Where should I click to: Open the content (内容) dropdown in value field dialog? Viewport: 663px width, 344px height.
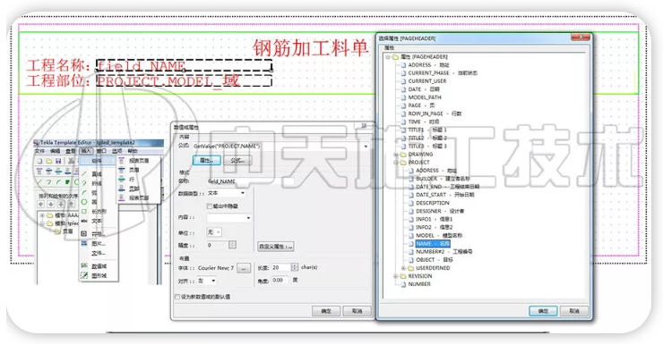click(248, 218)
